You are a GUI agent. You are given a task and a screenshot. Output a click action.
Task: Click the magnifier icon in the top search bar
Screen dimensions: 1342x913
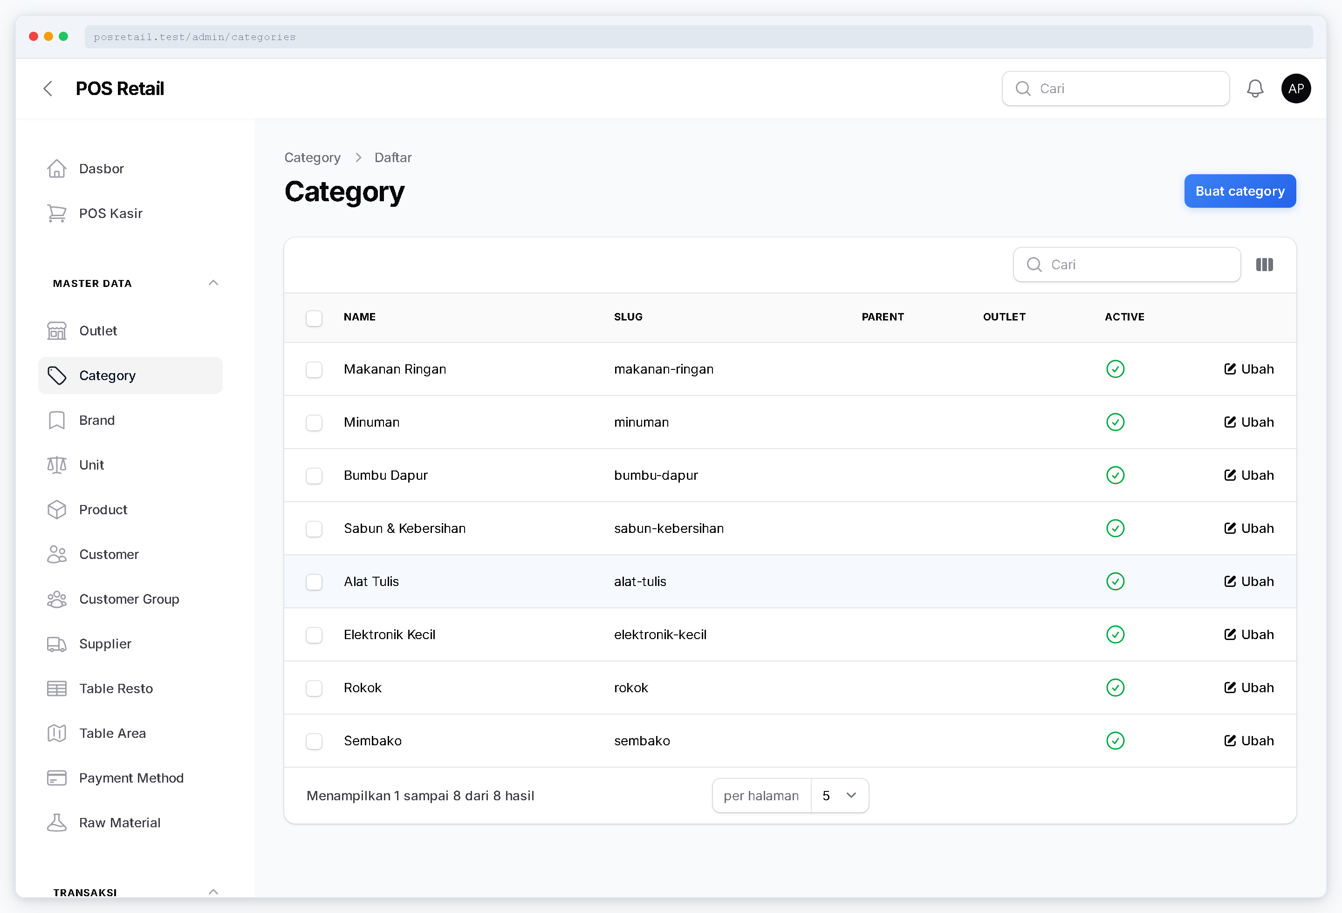click(1023, 89)
